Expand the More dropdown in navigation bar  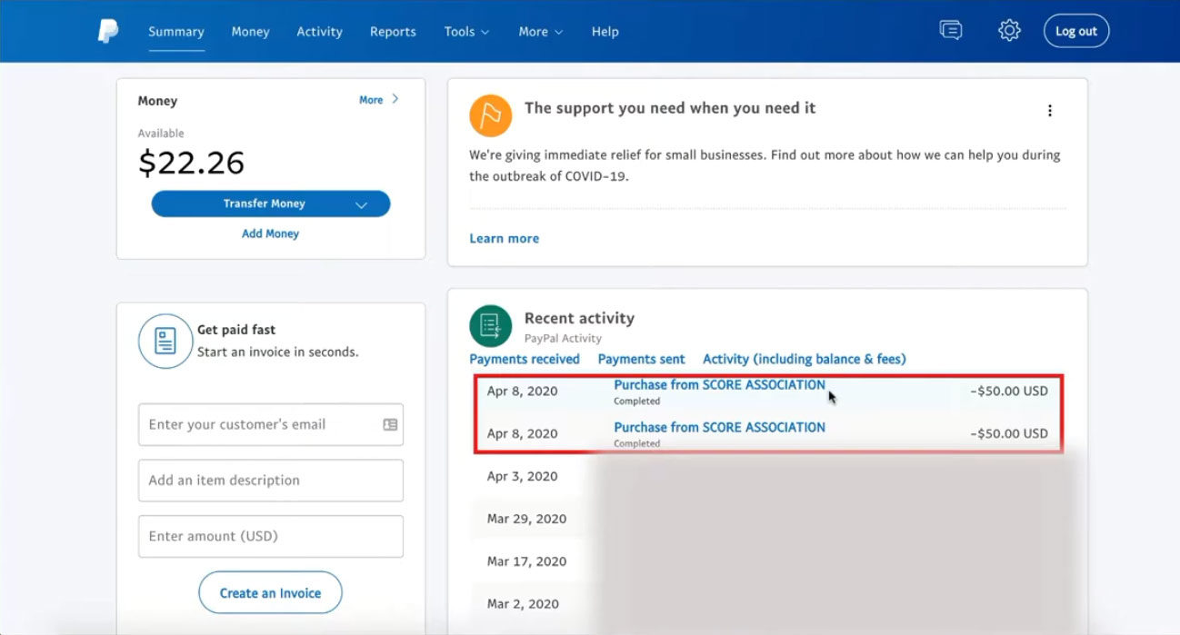point(541,31)
